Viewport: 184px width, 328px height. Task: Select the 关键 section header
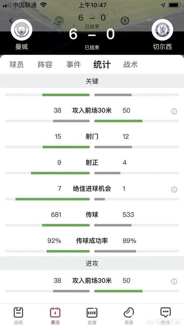point(92,81)
